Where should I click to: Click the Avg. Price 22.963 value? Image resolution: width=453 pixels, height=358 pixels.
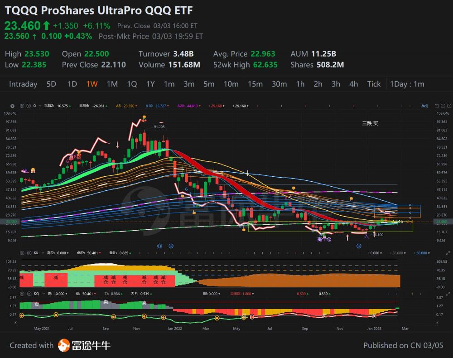pyautogui.click(x=263, y=54)
